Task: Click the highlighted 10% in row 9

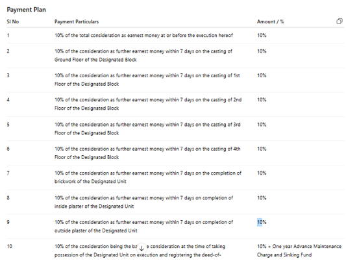Action: [262, 222]
